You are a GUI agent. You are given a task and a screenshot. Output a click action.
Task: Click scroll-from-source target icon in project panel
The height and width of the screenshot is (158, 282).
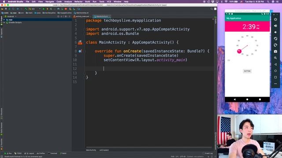pyautogui.click(x=58, y=16)
